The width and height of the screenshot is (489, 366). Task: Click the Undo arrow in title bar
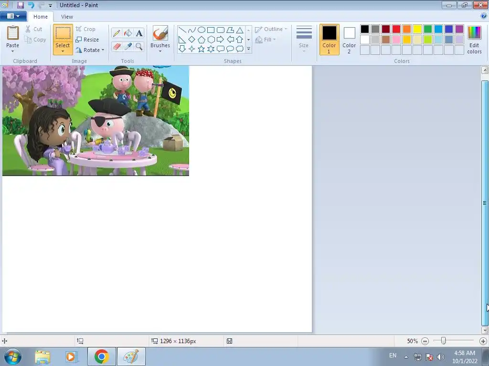coord(31,5)
